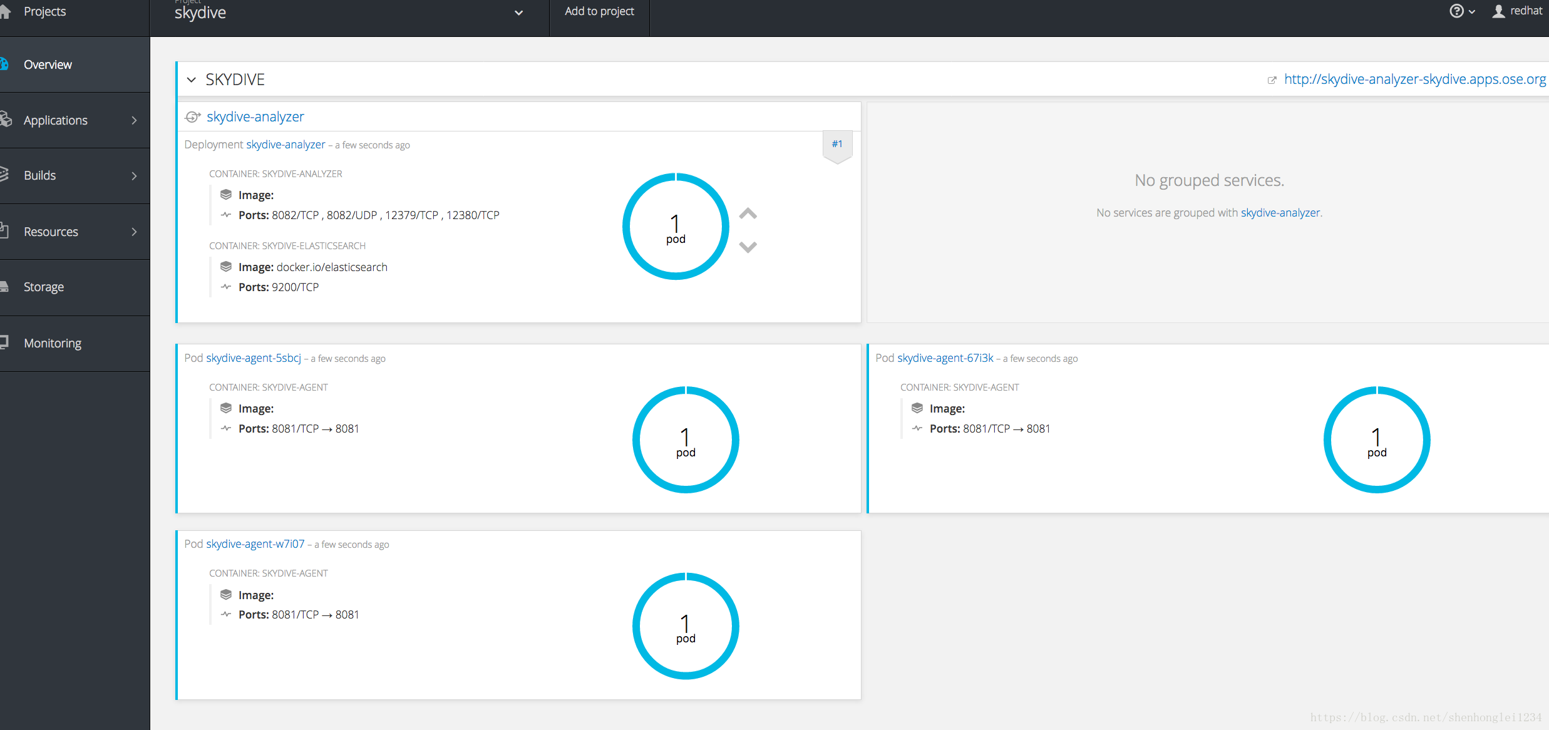Expand the skydive project dropdown
This screenshot has width=1549, height=730.
coord(521,13)
